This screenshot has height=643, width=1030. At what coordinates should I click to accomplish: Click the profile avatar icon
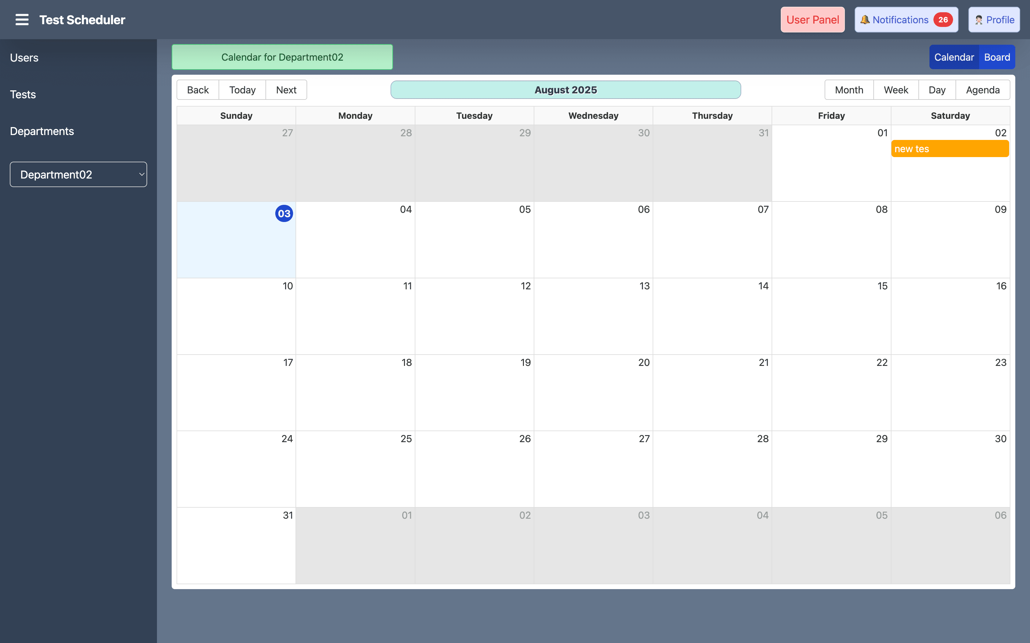(x=979, y=20)
